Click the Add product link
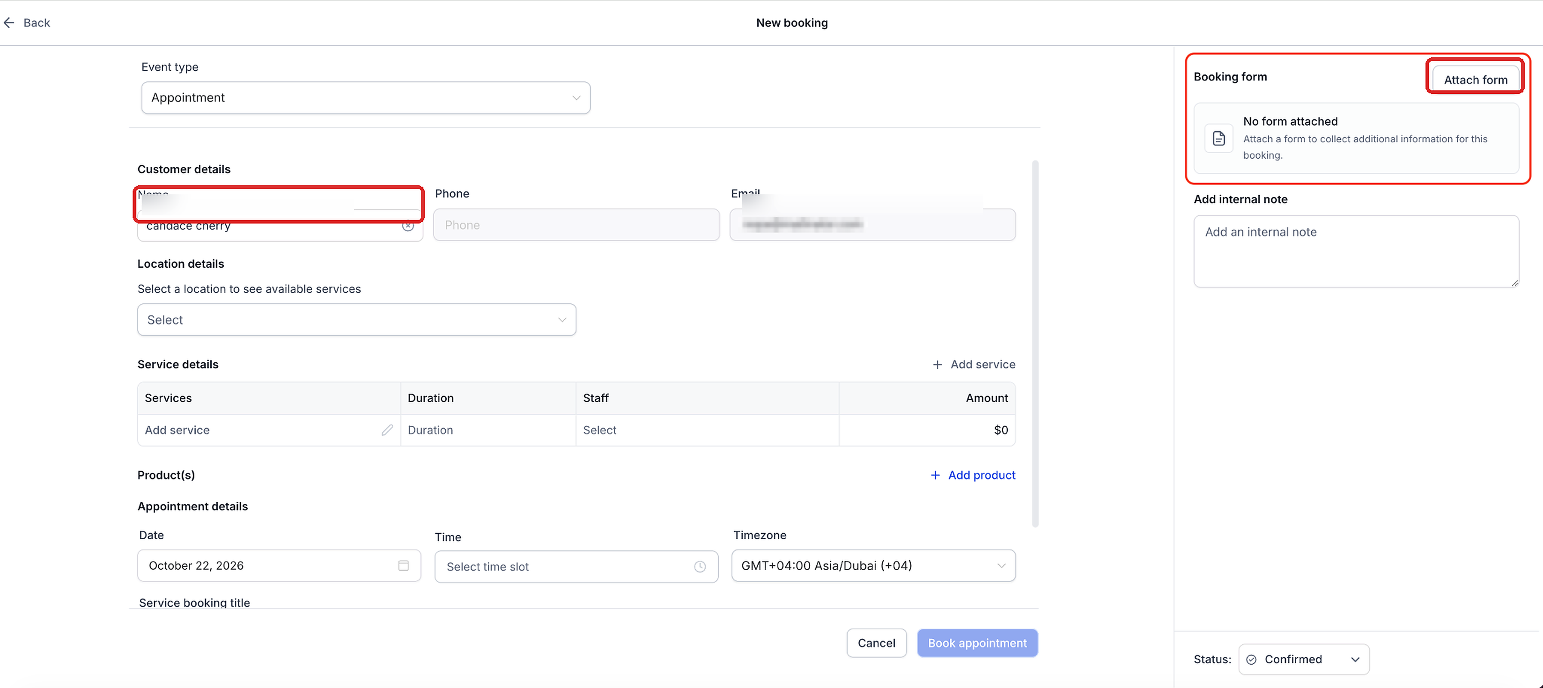 [x=973, y=475]
